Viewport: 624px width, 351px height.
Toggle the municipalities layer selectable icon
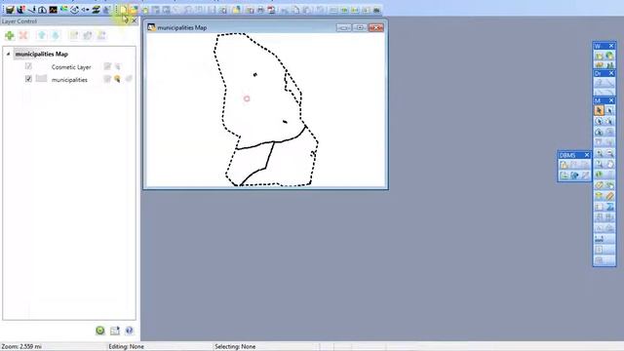click(117, 79)
